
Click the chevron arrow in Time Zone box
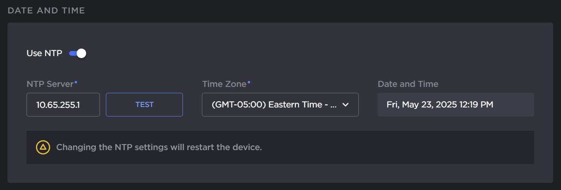[x=345, y=105]
